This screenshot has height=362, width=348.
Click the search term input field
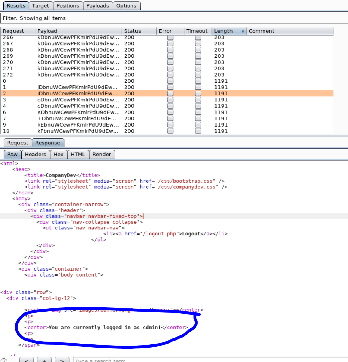[121, 360]
